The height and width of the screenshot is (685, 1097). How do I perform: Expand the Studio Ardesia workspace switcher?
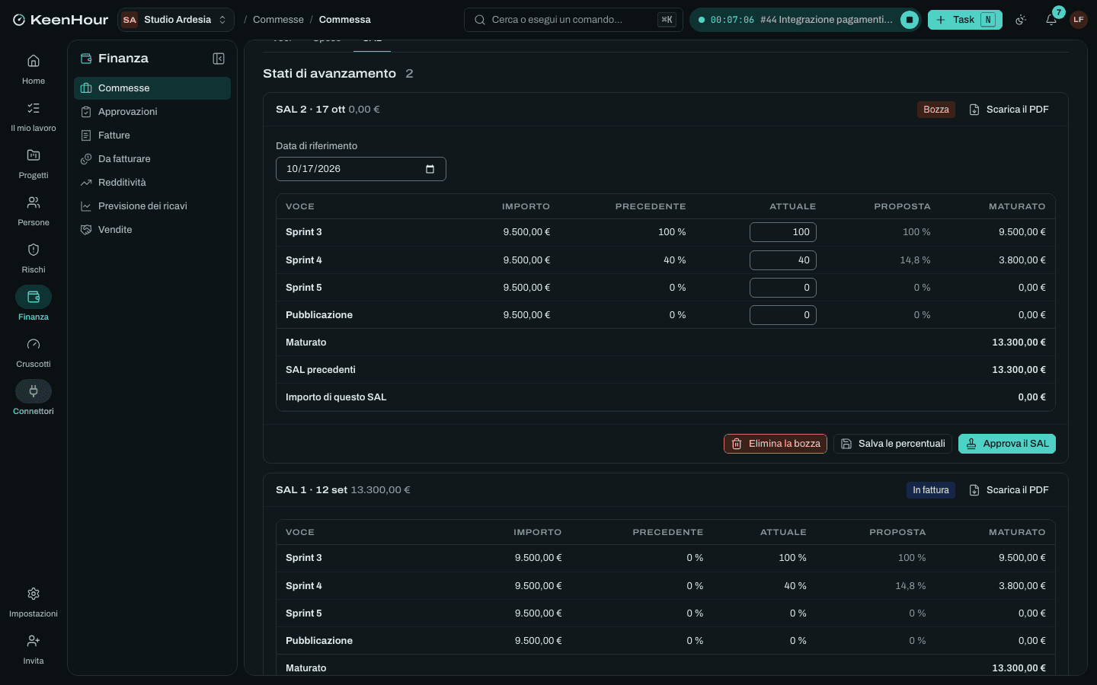click(x=176, y=20)
